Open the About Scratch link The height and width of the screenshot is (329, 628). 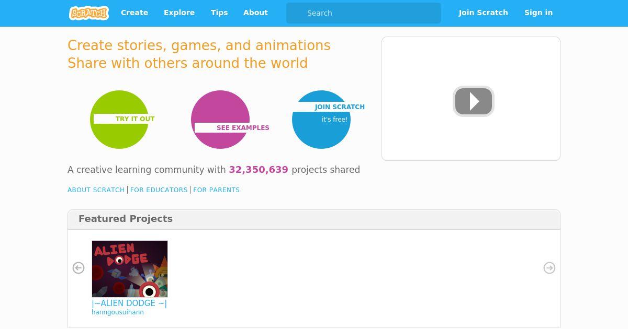click(96, 190)
